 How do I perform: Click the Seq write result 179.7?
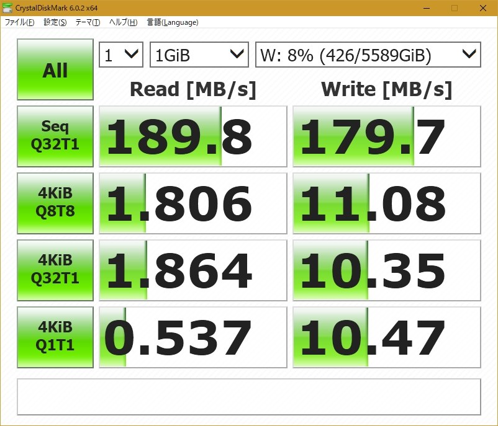click(x=387, y=136)
